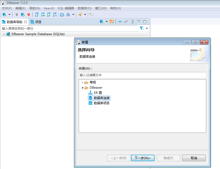Click the 下一步(N)> button
Viewport: 220px width, 169px height.
point(143,158)
